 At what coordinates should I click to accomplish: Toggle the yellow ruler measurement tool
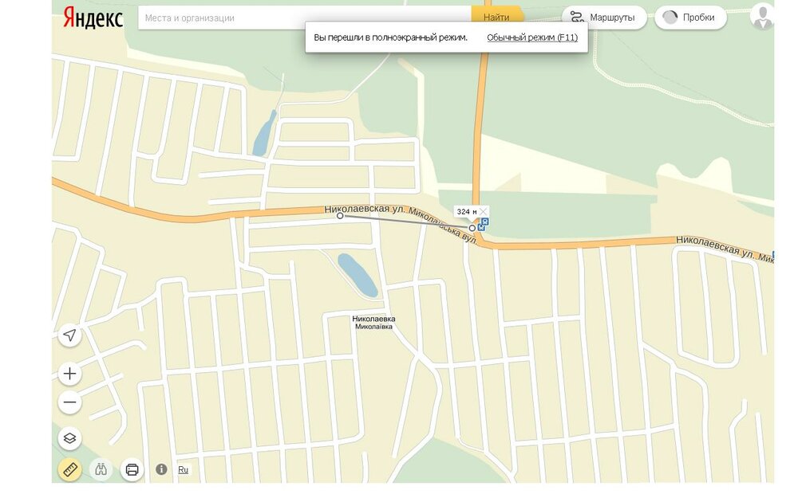click(70, 469)
